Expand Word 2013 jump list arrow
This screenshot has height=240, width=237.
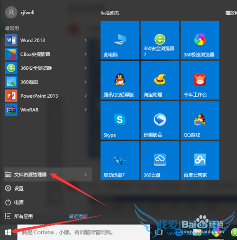click(85, 40)
